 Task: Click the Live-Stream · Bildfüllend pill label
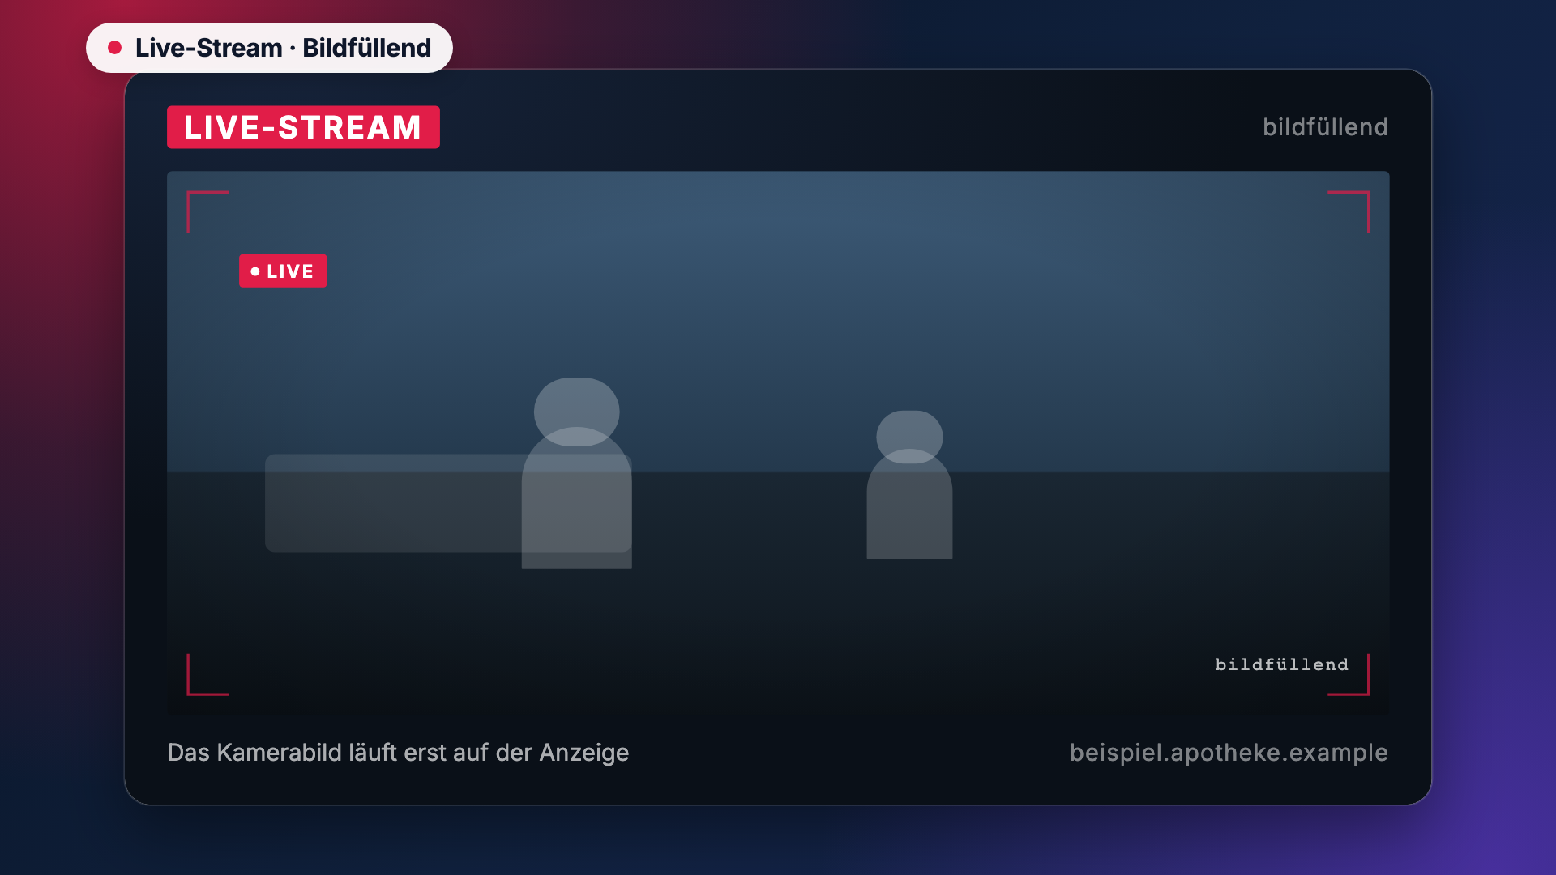click(269, 48)
